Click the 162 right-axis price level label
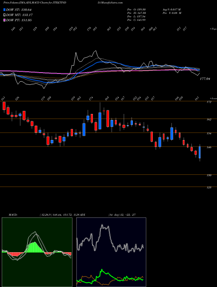Viewport: 217px width, 287px height. click(x=209, y=120)
